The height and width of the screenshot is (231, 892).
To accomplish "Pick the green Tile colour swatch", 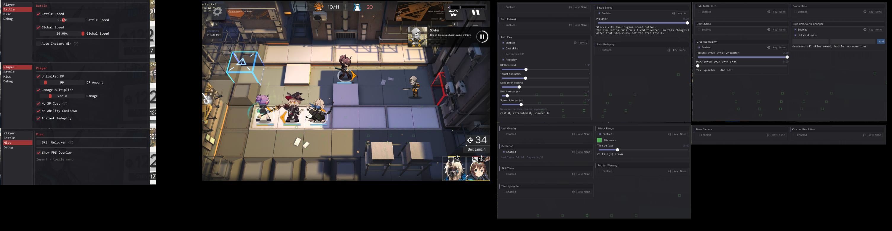I will coord(600,140).
